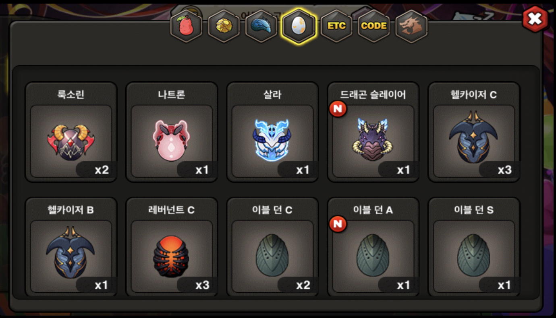
Task: Select the 이블 던 S egg
Action: (474, 247)
